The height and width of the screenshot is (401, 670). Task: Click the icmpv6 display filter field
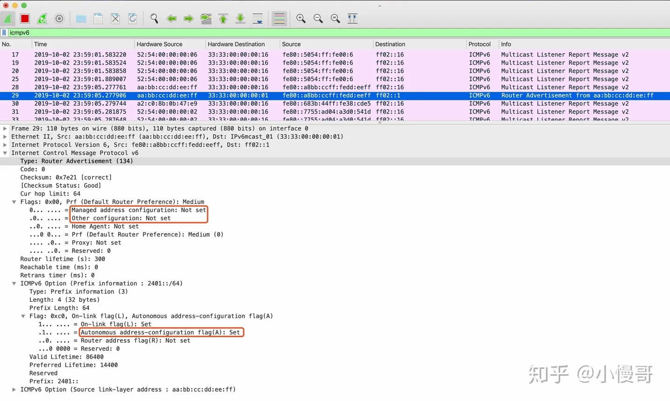coord(326,33)
